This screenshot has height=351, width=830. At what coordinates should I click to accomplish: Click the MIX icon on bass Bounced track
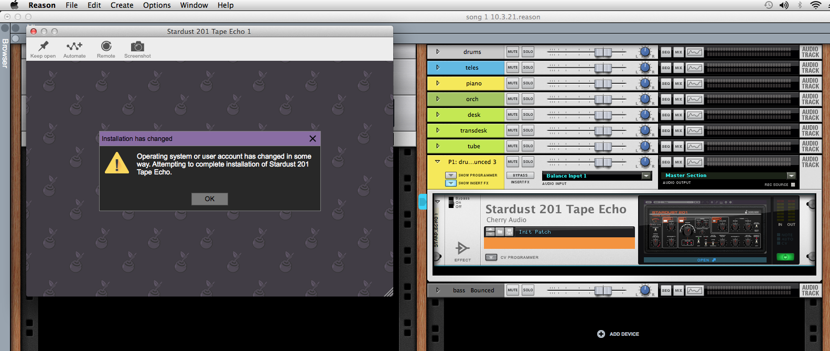[x=678, y=290]
